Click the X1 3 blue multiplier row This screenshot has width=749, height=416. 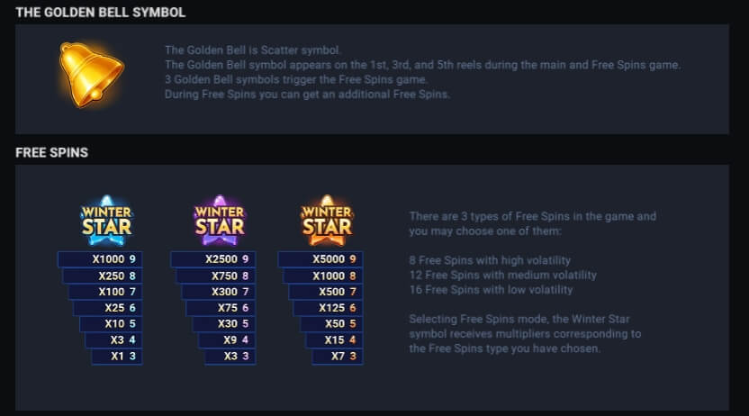pyautogui.click(x=117, y=356)
